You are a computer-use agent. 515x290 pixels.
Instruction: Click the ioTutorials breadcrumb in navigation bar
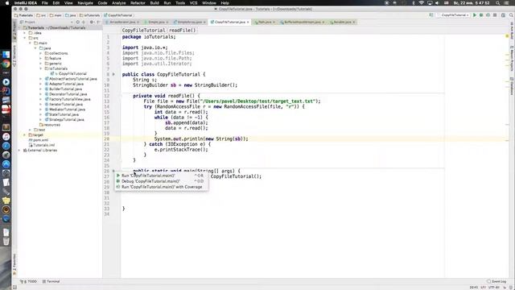(89, 15)
